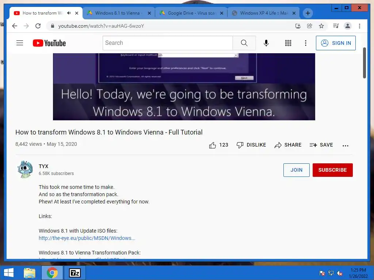
Task: Open the YouTube guide hamburger menu
Action: [20, 43]
